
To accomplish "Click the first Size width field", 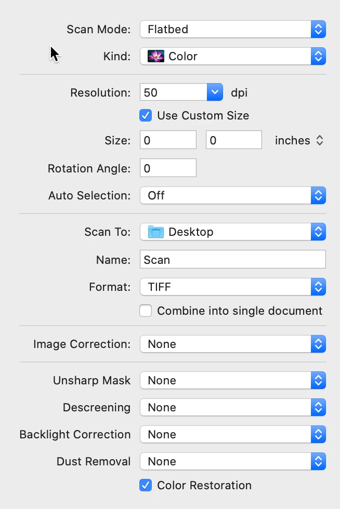I will 168,140.
